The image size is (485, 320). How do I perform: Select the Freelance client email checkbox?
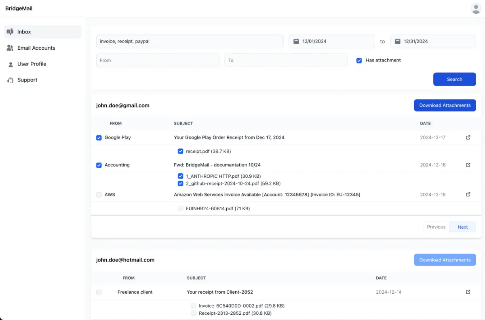click(99, 292)
